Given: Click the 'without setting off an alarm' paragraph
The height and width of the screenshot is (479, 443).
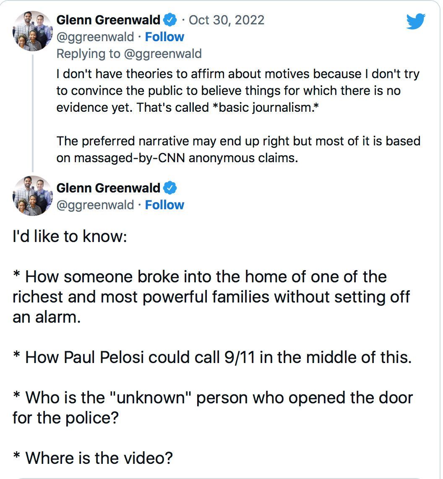Looking at the screenshot, I should [x=211, y=297].
